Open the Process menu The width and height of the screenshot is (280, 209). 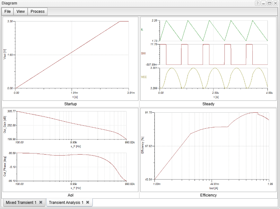38,12
